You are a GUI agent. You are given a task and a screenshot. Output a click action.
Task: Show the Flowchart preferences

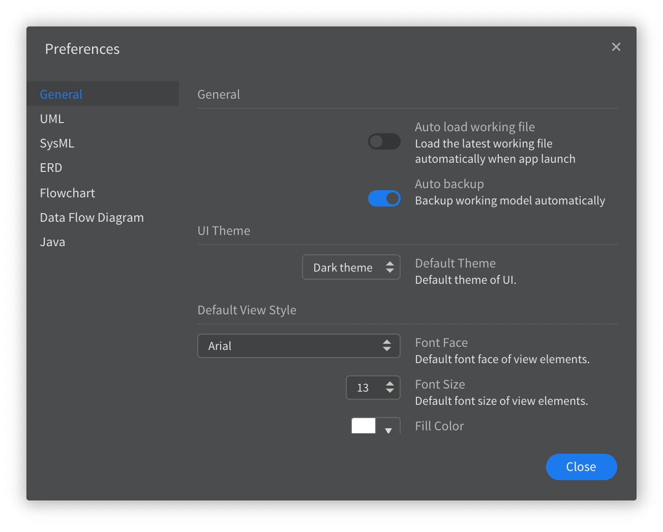click(x=67, y=193)
